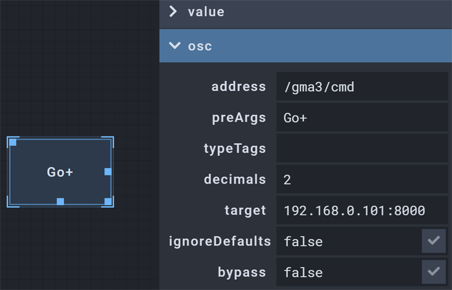The width and height of the screenshot is (452, 290).
Task: Click the bypass text field showing false
Action: click(349, 273)
